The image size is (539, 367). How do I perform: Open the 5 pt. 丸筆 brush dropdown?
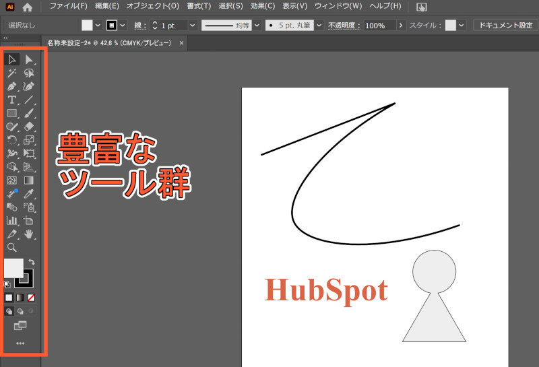click(319, 25)
